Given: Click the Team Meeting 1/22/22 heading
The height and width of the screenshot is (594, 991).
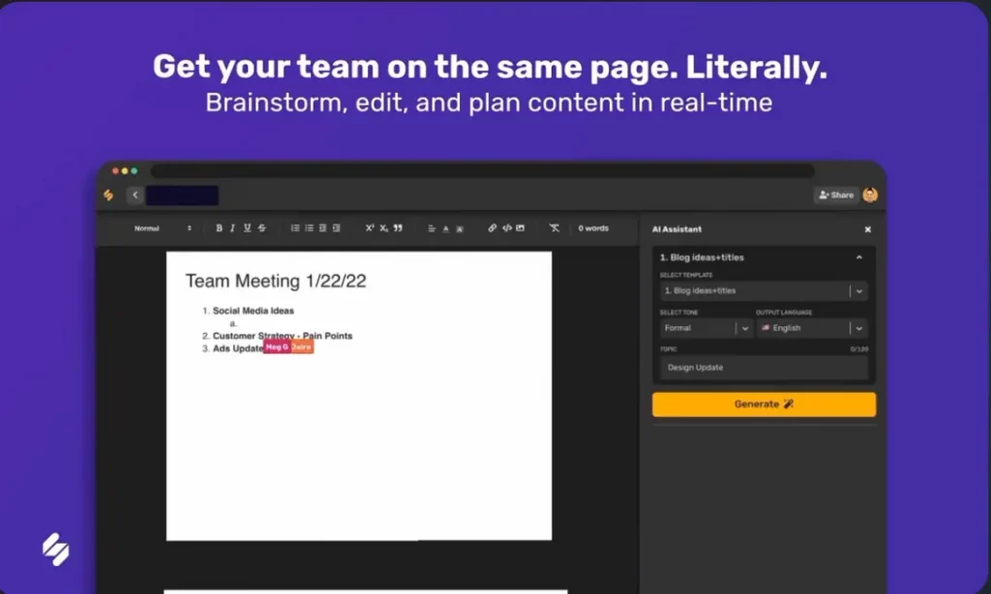Looking at the screenshot, I should tap(276, 282).
